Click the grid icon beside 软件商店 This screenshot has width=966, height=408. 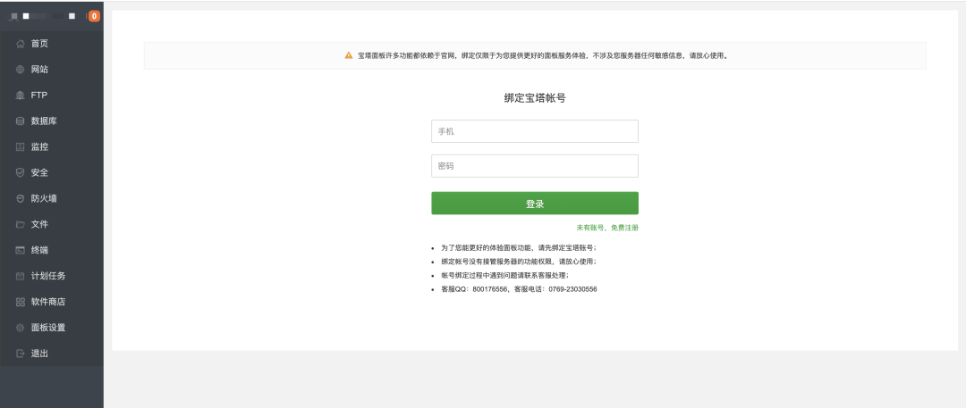click(20, 302)
